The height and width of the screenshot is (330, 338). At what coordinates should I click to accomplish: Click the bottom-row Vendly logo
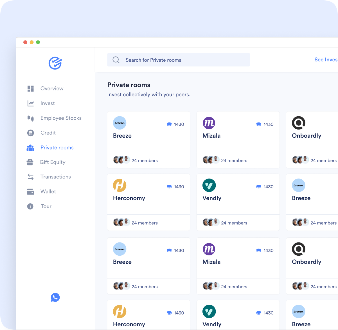pos(209,312)
